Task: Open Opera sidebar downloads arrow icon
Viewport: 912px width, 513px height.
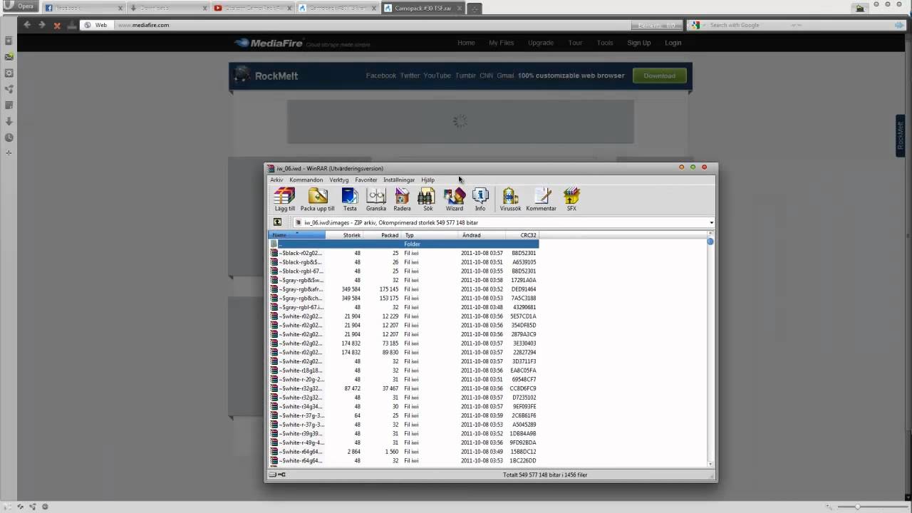Action: click(x=9, y=121)
